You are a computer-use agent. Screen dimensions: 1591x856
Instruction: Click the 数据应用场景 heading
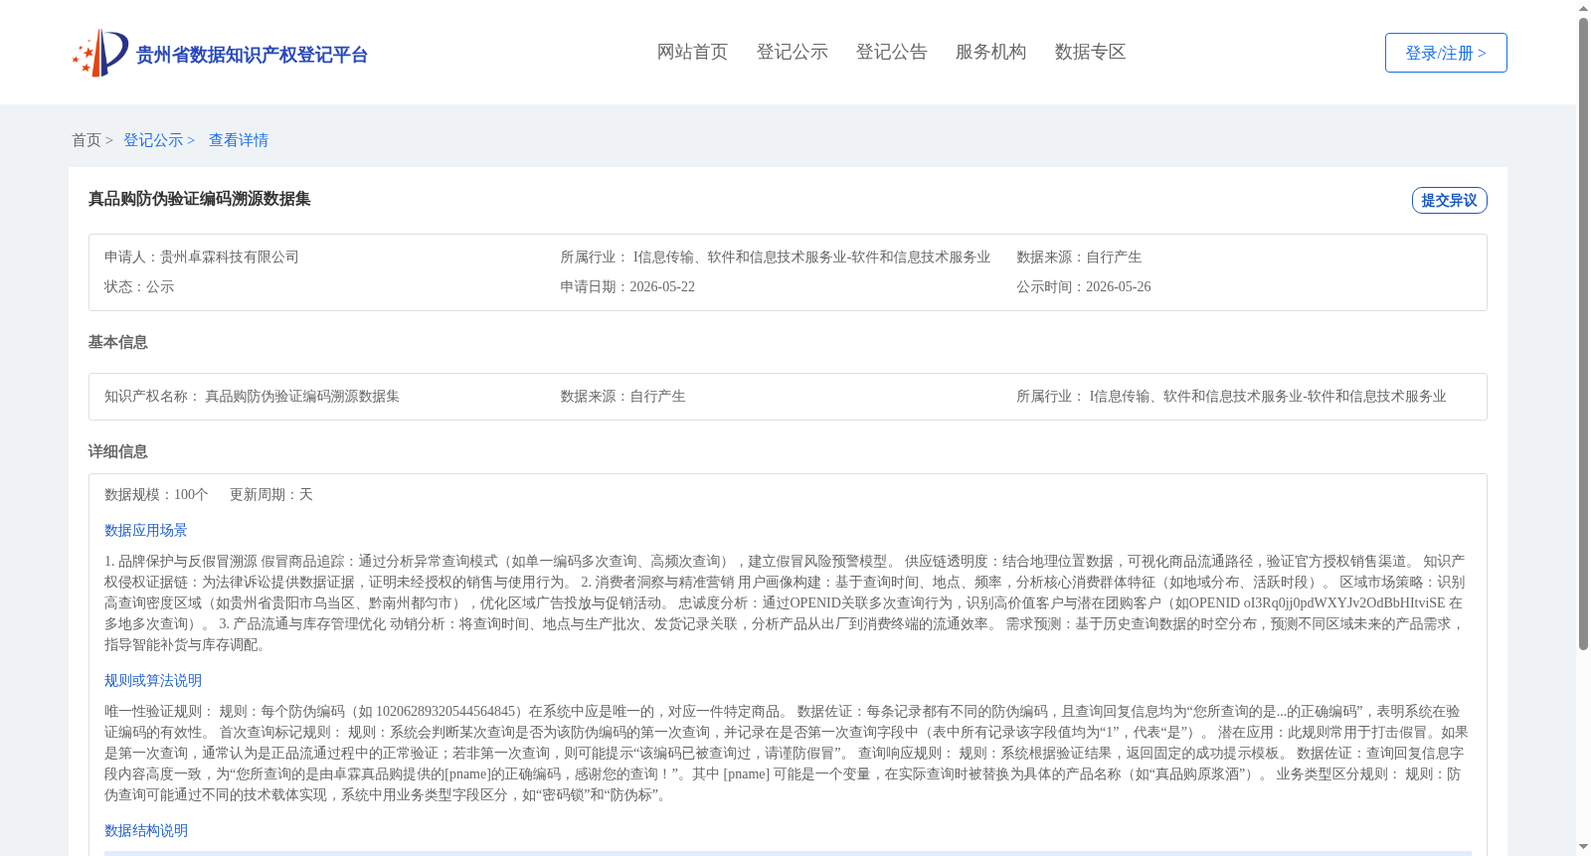point(146,530)
